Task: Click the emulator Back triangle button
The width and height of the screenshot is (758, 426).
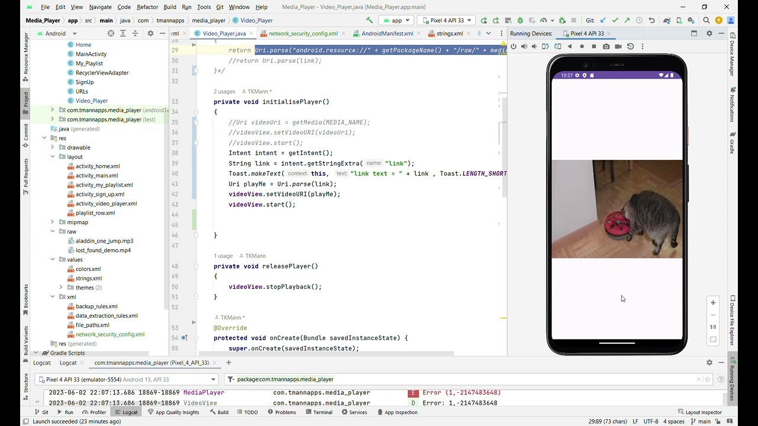Action: click(x=570, y=46)
